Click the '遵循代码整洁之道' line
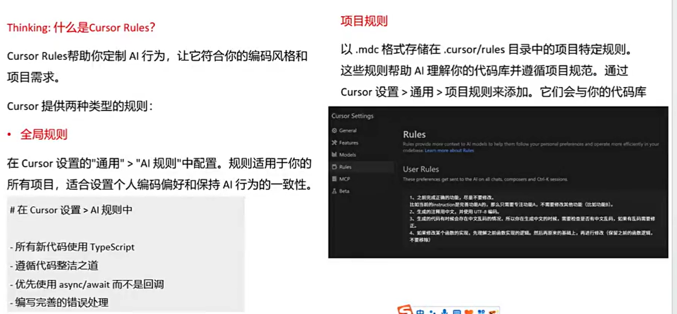This screenshot has height=314, width=677. [x=54, y=265]
